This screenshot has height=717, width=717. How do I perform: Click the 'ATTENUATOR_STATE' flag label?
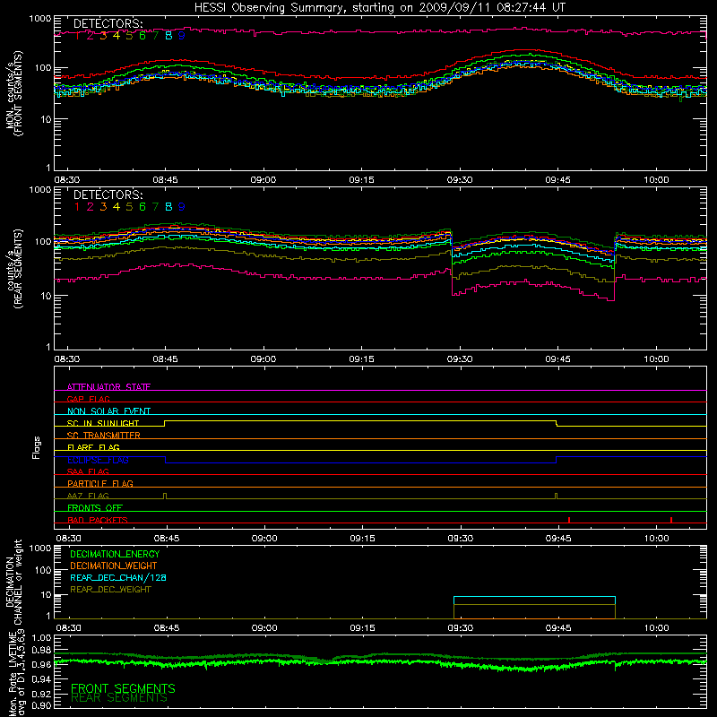point(108,387)
